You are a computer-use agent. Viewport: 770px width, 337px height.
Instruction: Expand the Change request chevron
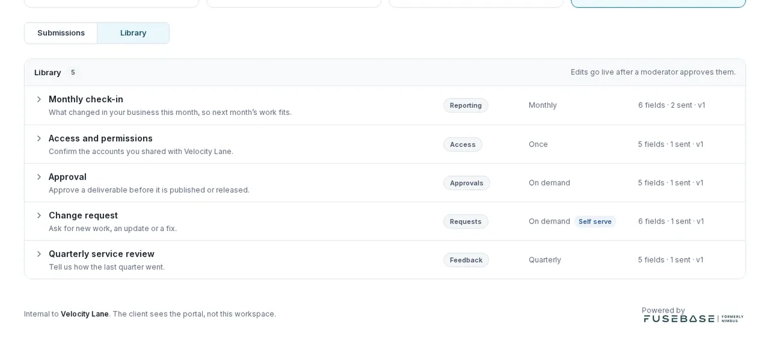(x=38, y=215)
